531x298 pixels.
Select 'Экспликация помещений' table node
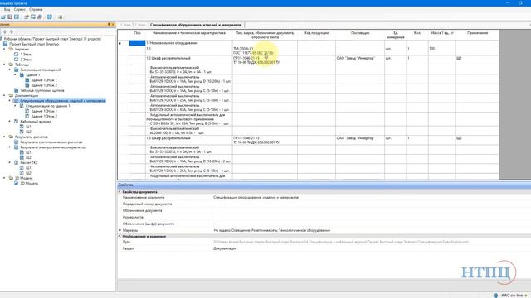[x=41, y=70]
